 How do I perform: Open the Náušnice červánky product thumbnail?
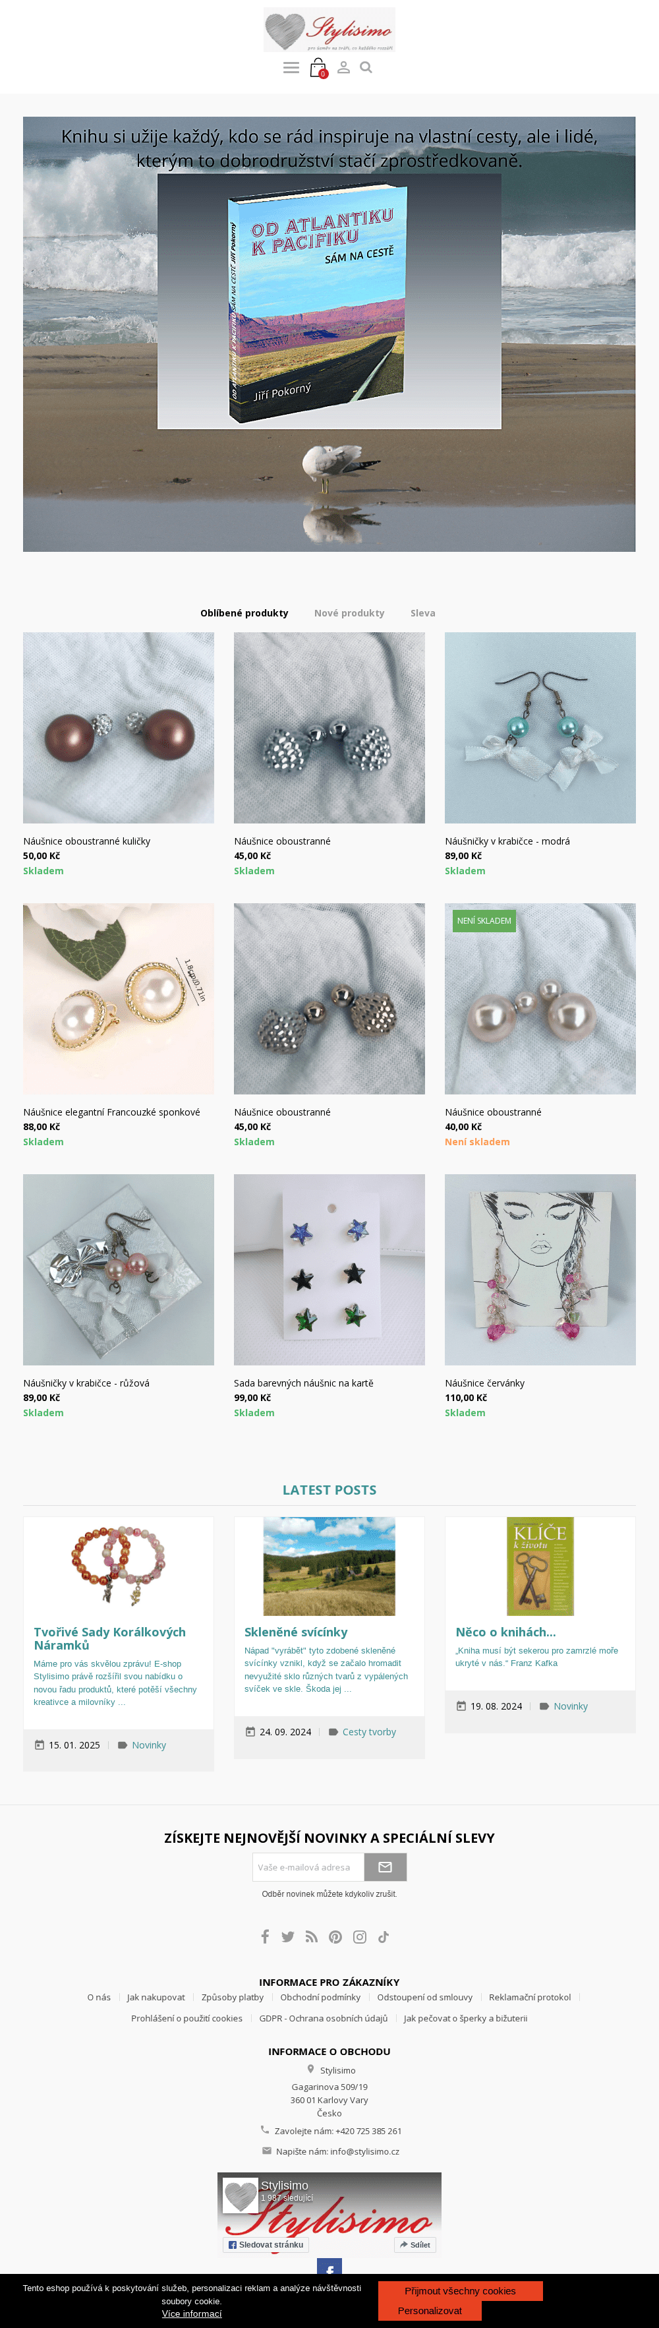pyautogui.click(x=540, y=1269)
